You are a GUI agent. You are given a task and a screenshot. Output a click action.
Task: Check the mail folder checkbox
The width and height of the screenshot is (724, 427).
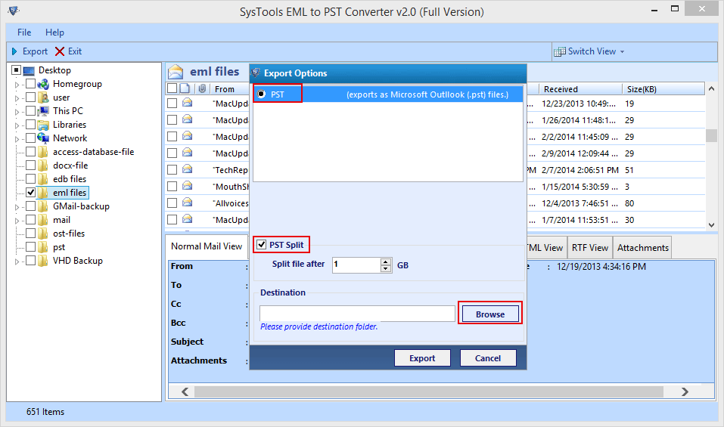[x=30, y=219]
